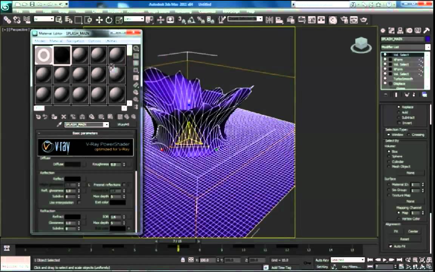
Task: Open the Material Editor from main toolbar
Action: [333, 20]
